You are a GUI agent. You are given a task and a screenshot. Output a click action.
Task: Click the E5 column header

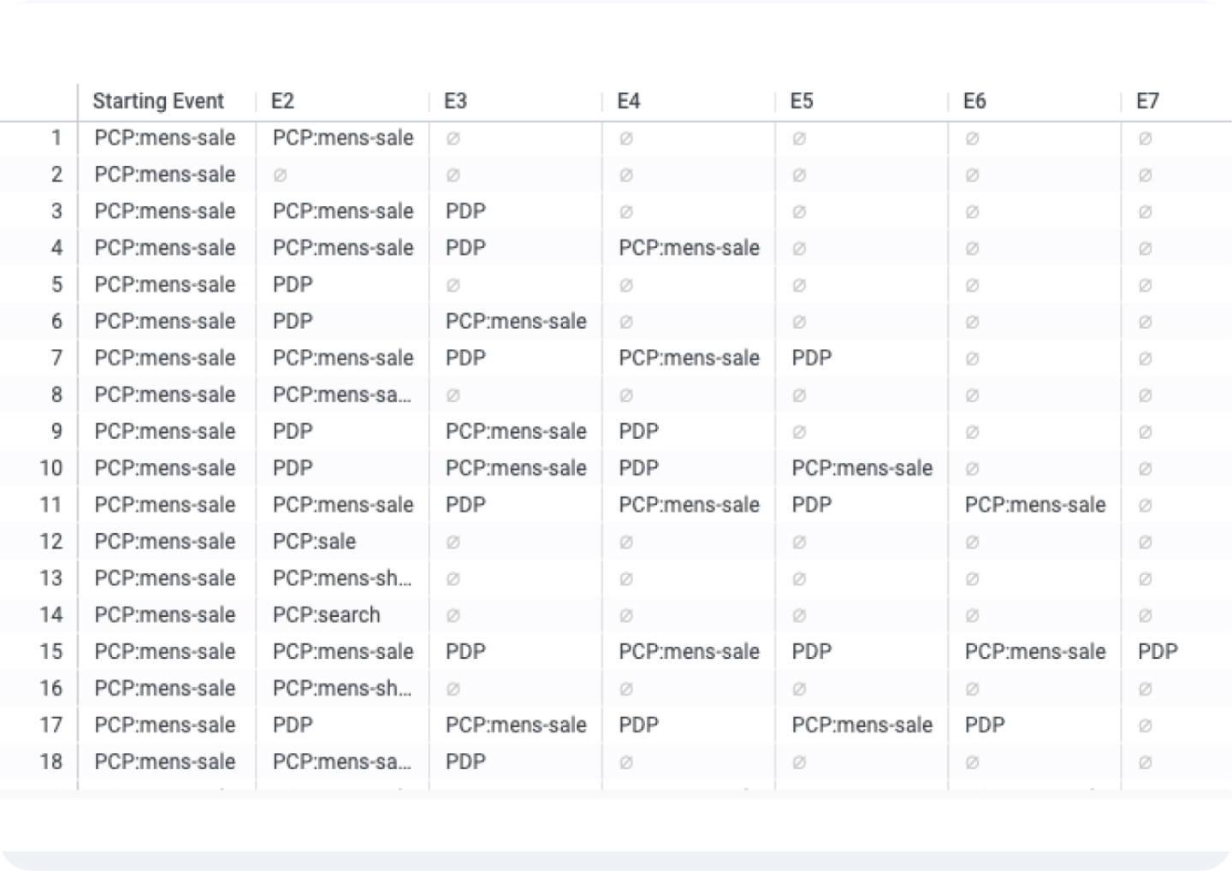pos(802,101)
